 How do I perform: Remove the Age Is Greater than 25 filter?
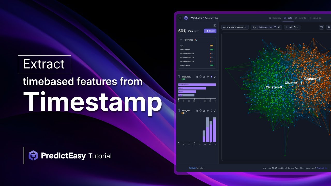coord(279,27)
